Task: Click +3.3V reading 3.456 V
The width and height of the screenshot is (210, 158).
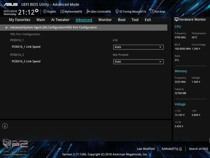Action: pyautogui.click(x=179, y=126)
